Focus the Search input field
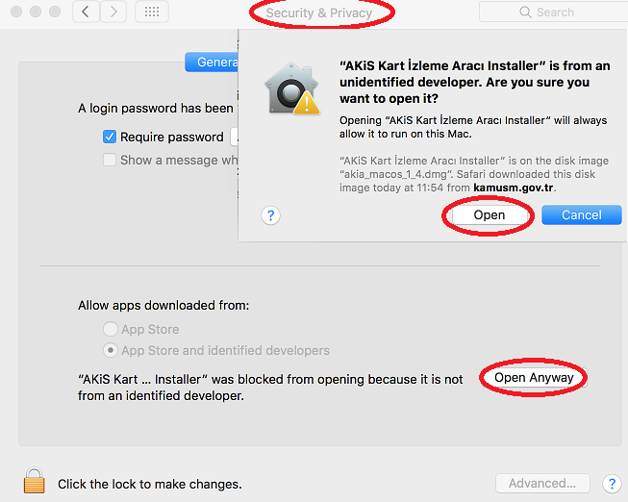The width and height of the screenshot is (628, 502). [x=554, y=12]
